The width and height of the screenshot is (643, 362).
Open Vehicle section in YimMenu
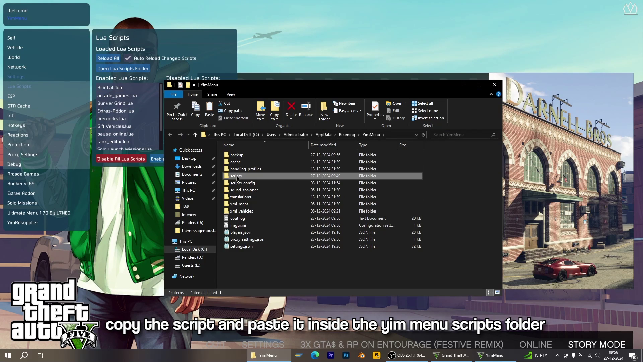(15, 48)
